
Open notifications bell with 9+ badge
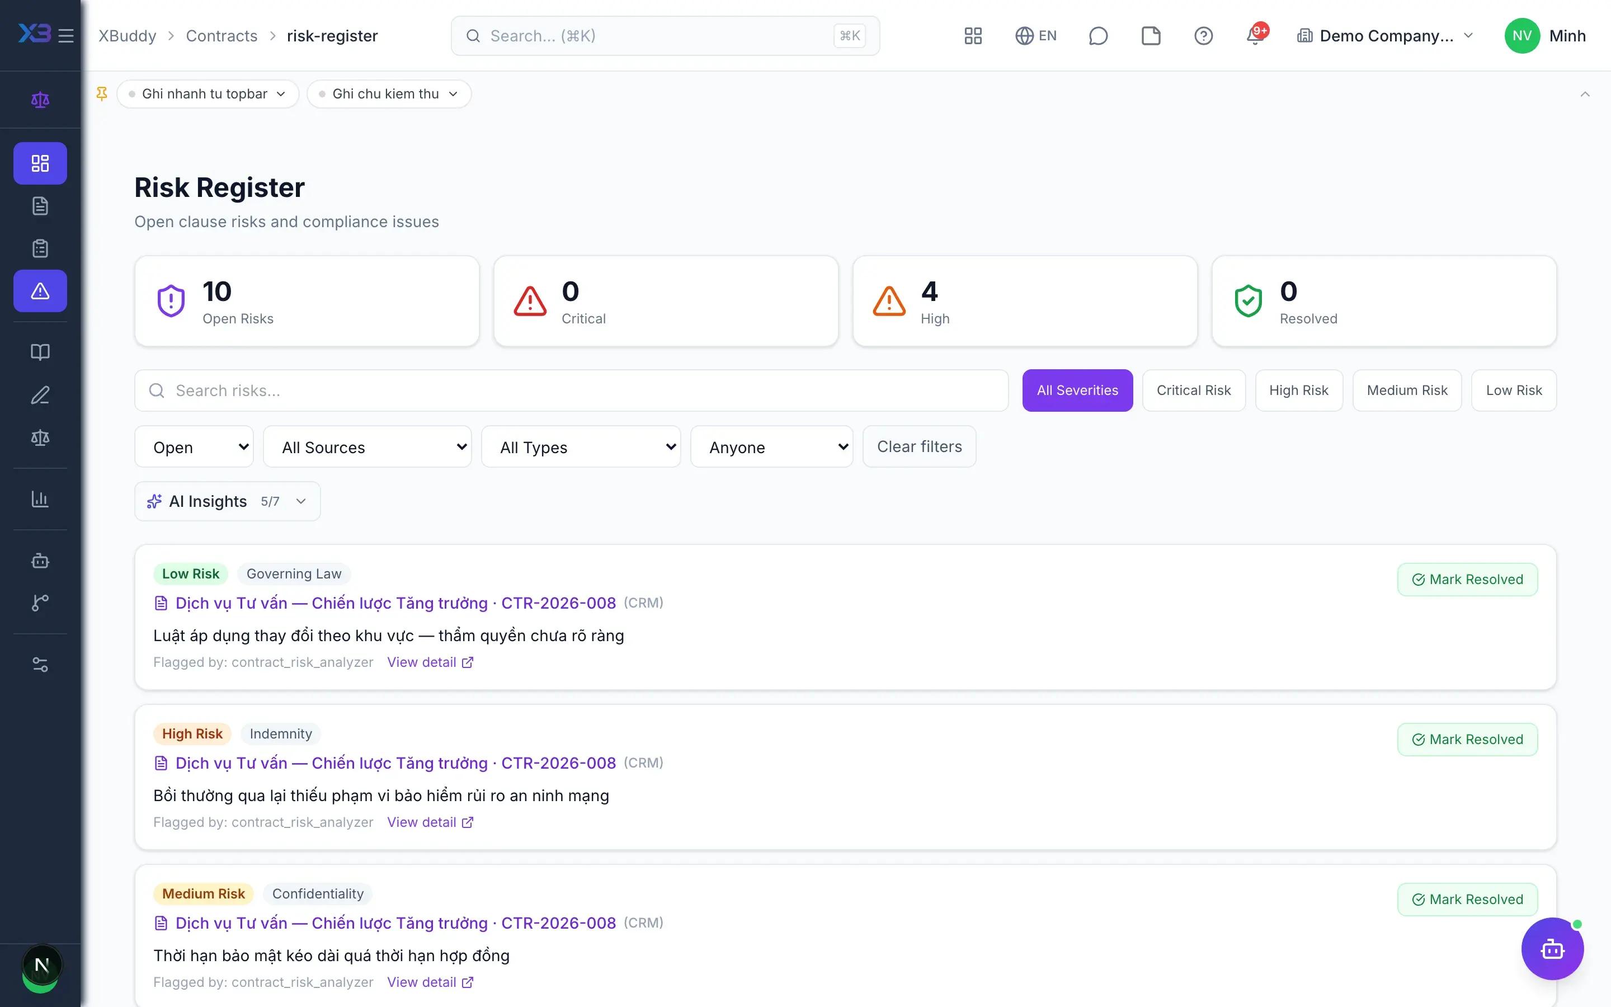coord(1255,35)
